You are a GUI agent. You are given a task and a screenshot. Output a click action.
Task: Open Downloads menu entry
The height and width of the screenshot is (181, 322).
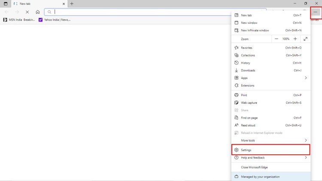pyautogui.click(x=248, y=70)
